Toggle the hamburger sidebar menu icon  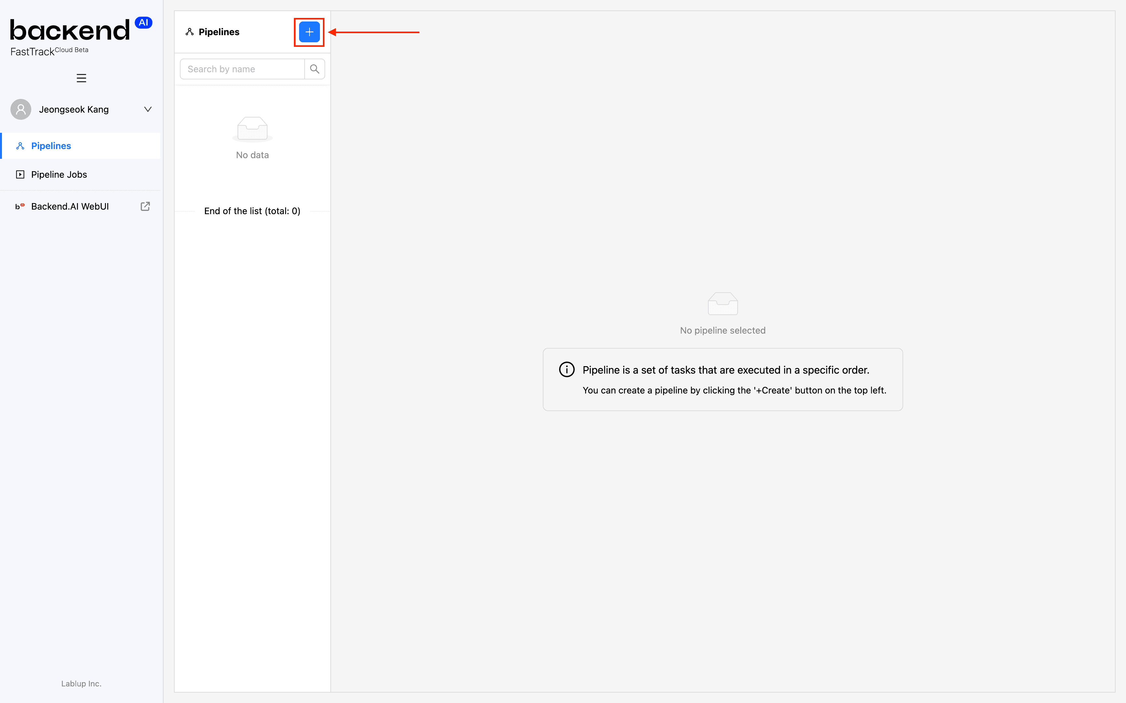click(x=81, y=78)
